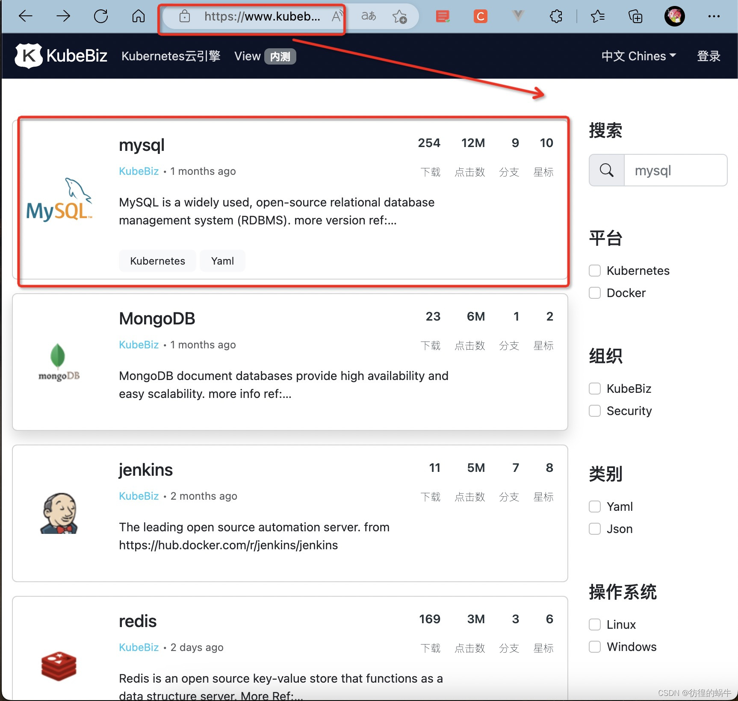738x701 pixels.
Task: Open the Extensions puzzle icon
Action: [556, 16]
